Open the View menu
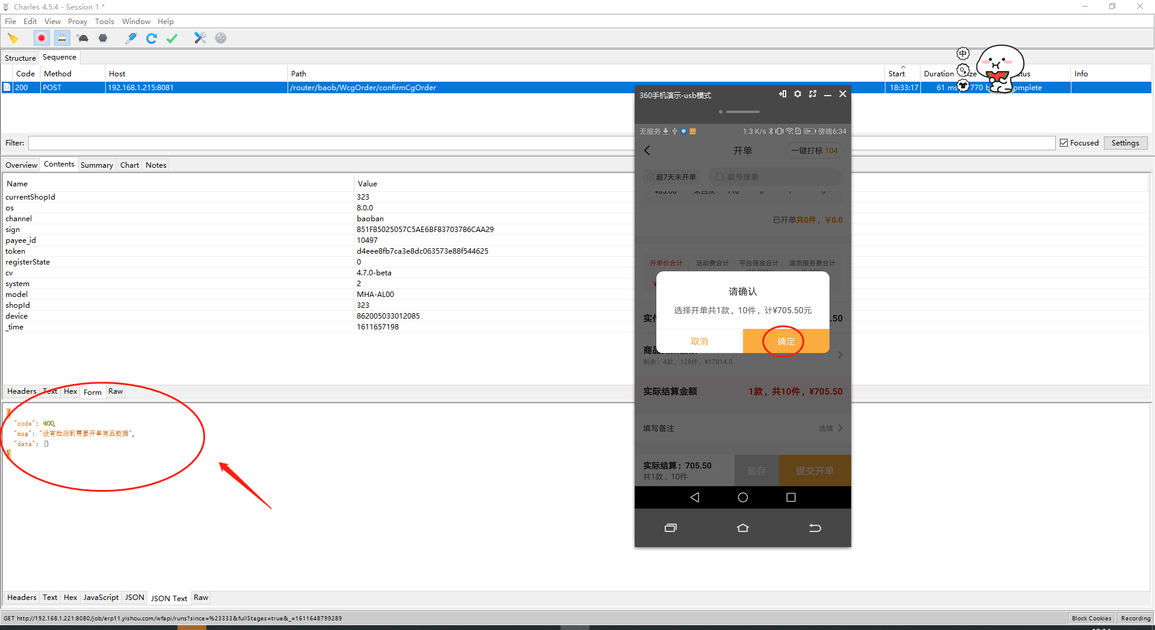Image resolution: width=1155 pixels, height=630 pixels. (52, 22)
